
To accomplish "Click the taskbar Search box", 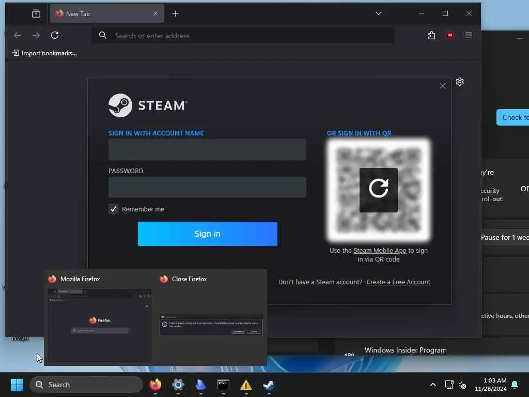I will [86, 385].
